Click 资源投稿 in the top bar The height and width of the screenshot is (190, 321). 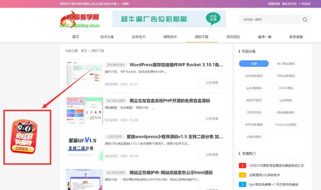click(x=274, y=4)
